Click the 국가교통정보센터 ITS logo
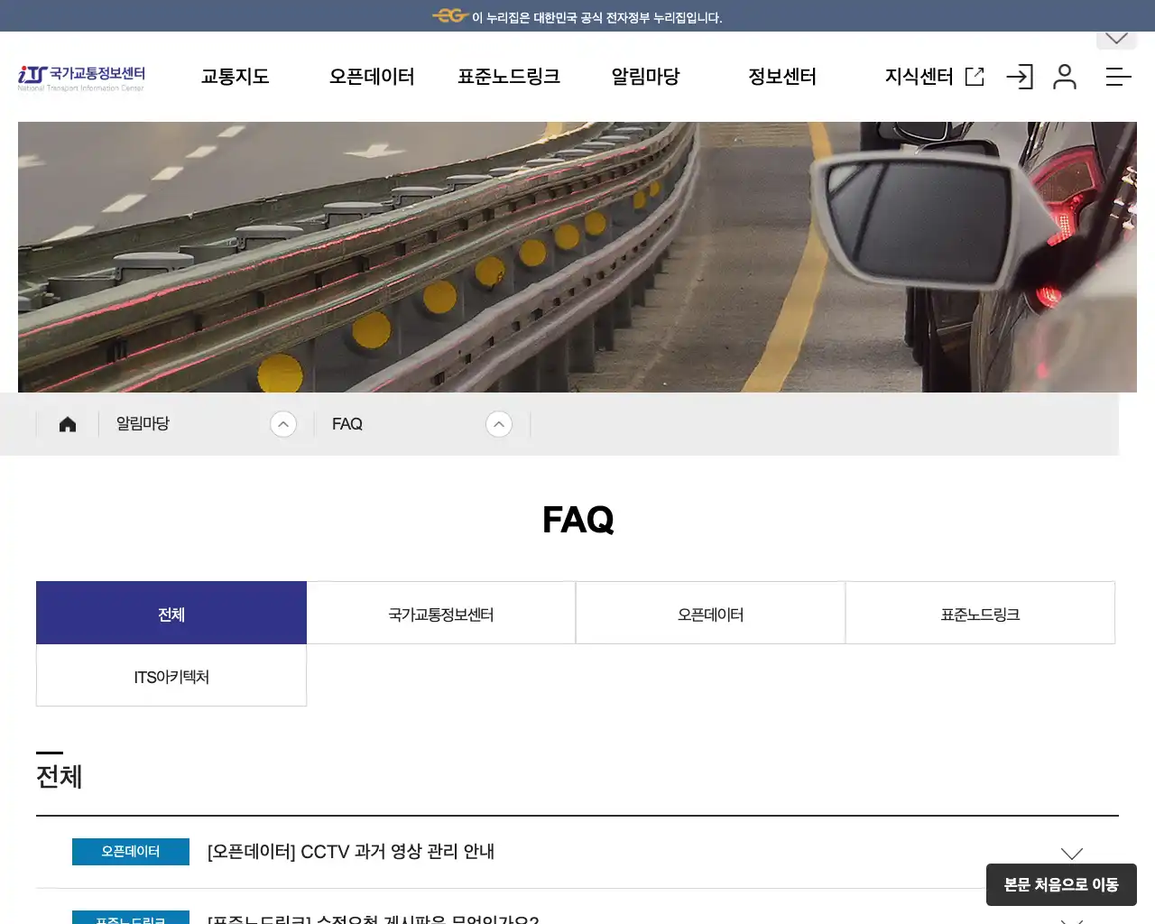 pyautogui.click(x=80, y=77)
